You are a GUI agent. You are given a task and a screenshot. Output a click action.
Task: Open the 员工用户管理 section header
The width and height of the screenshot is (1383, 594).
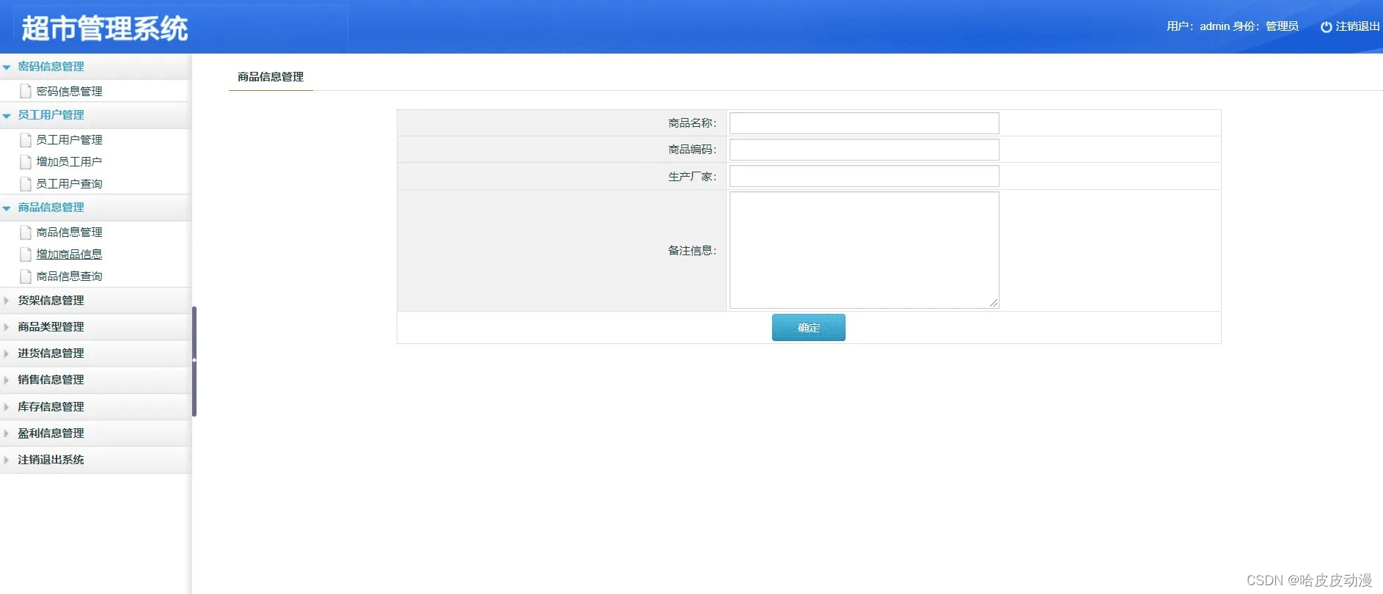pyautogui.click(x=95, y=115)
